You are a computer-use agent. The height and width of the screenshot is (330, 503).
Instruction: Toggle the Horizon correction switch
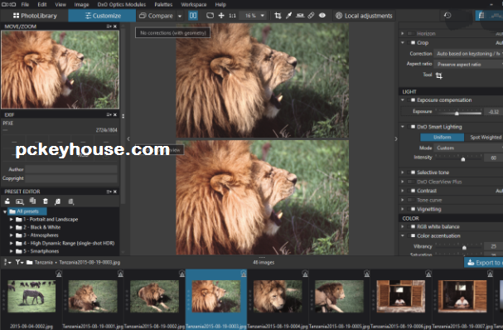[410, 33]
